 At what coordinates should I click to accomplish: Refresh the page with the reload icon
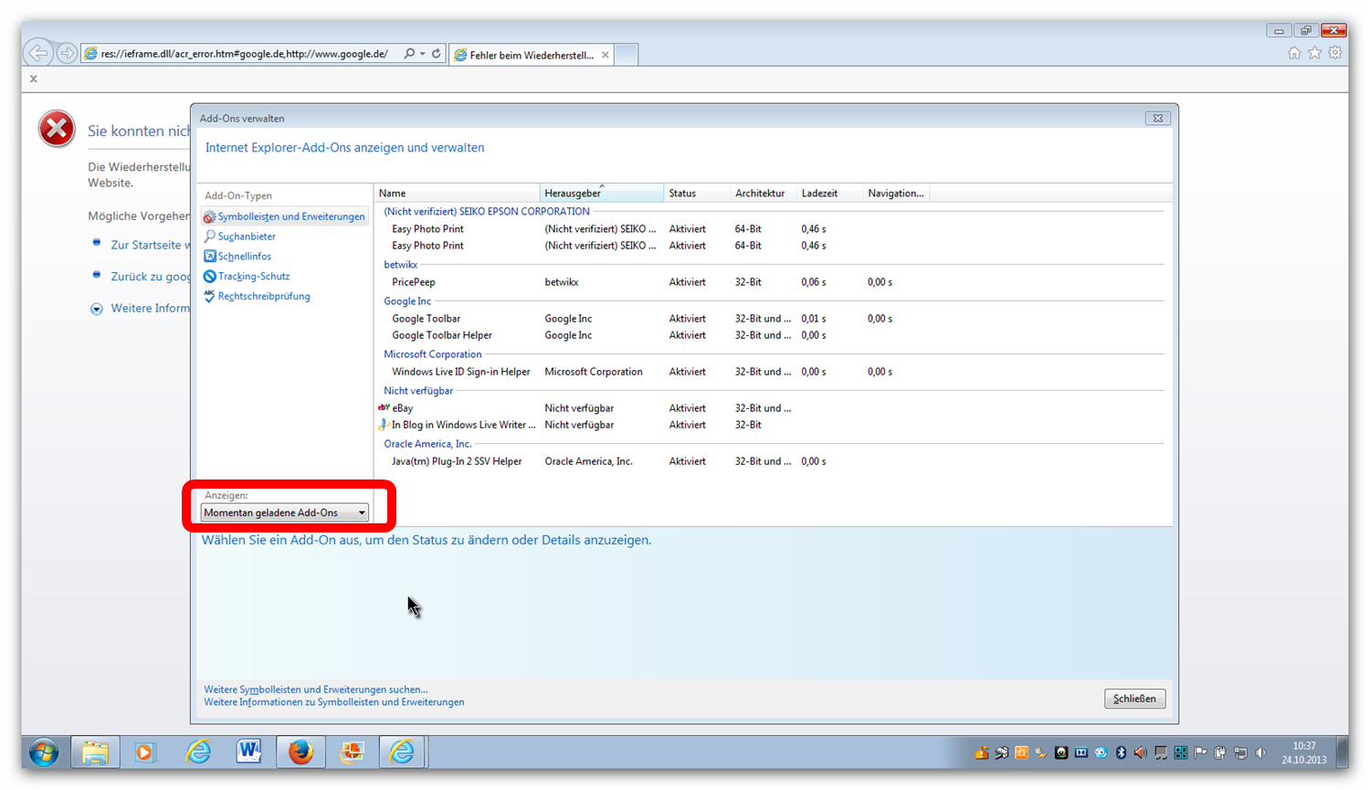pos(437,54)
